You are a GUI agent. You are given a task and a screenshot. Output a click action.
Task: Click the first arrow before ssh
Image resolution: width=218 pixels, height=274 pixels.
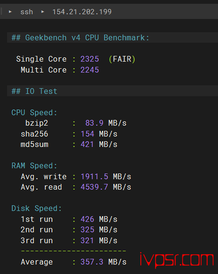(x=10, y=12)
